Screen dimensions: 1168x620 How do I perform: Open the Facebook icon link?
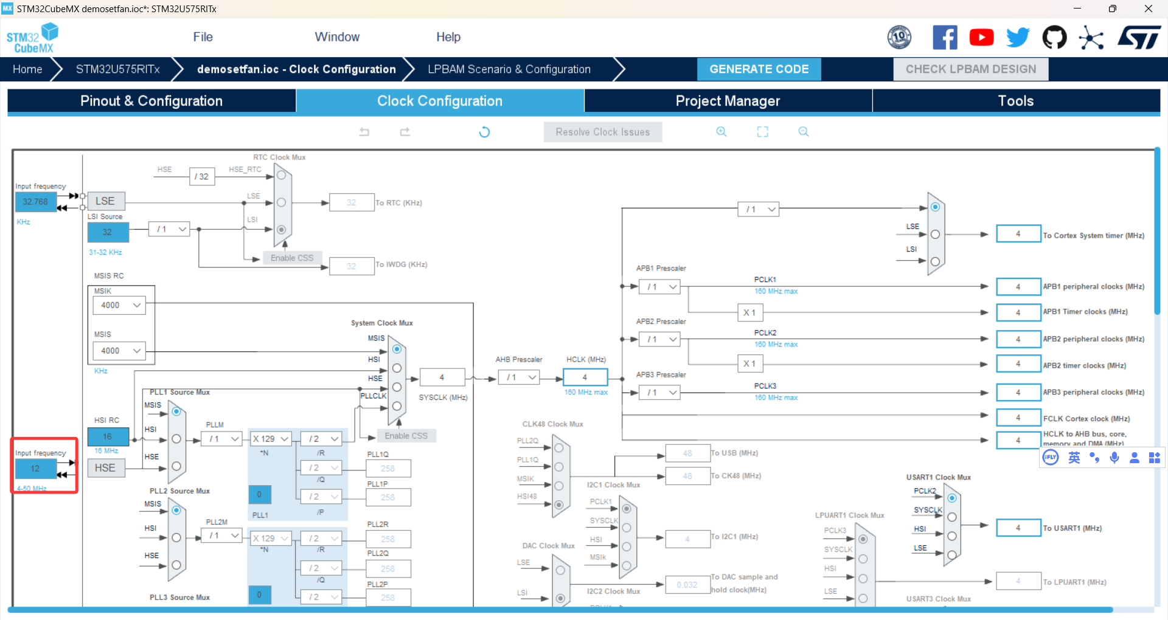(x=945, y=38)
